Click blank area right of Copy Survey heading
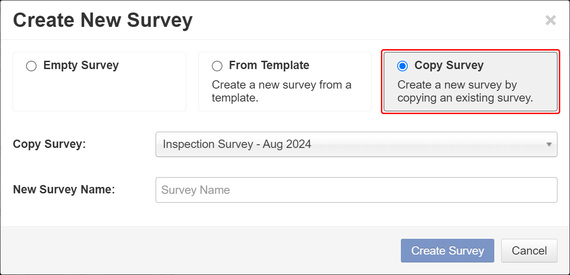The image size is (570, 275). pyautogui.click(x=520, y=65)
